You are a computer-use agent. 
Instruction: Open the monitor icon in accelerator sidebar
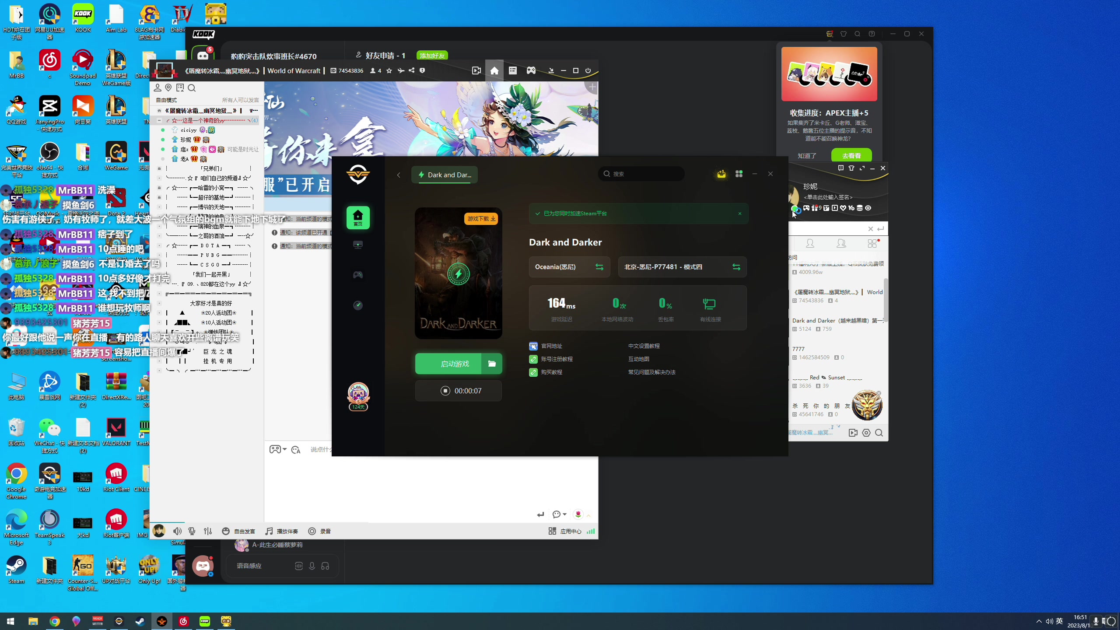pos(358,245)
